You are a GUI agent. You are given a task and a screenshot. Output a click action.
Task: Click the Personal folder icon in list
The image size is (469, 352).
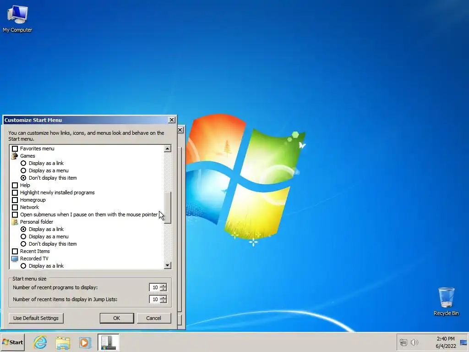[x=15, y=222]
